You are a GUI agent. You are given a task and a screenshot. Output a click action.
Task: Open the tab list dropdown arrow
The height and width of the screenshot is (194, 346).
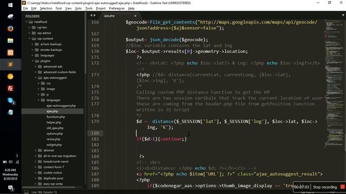(x=343, y=15)
